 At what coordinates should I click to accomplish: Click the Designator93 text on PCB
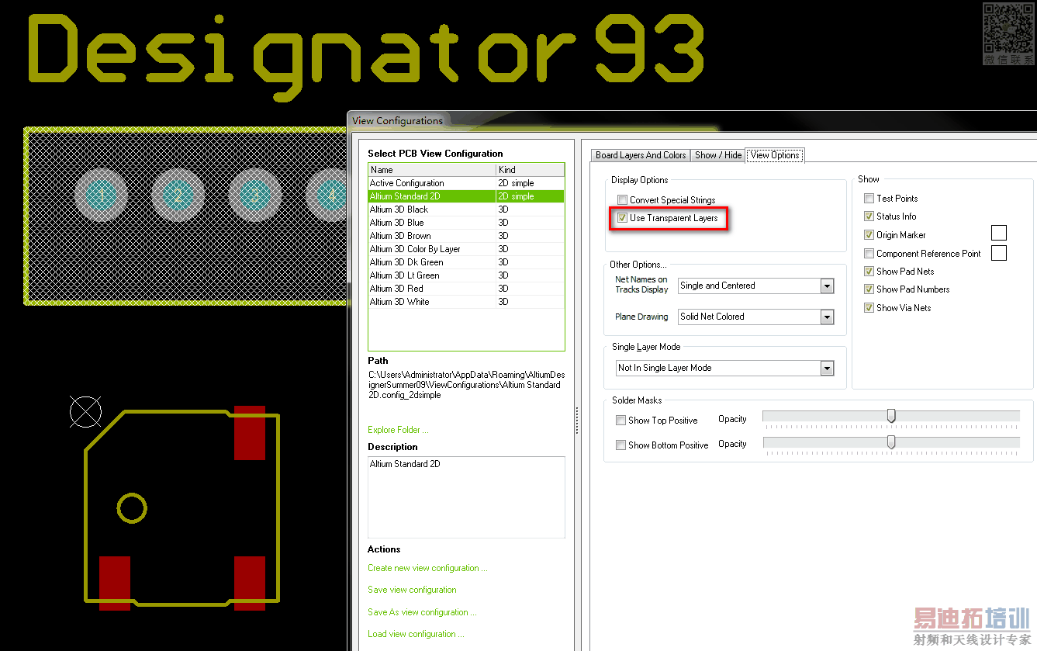(x=366, y=58)
